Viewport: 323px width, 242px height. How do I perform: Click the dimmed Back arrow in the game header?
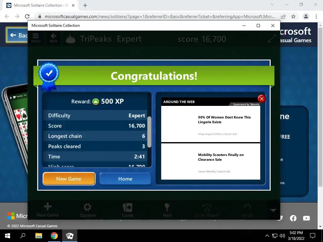pyautogui.click(x=54, y=38)
